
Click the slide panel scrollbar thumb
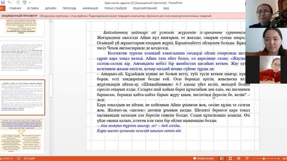point(51,85)
